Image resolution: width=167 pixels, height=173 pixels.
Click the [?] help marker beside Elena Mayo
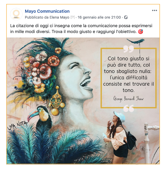(x=73, y=17)
